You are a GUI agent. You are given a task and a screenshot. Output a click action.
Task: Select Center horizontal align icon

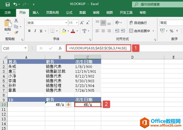coord(103,31)
